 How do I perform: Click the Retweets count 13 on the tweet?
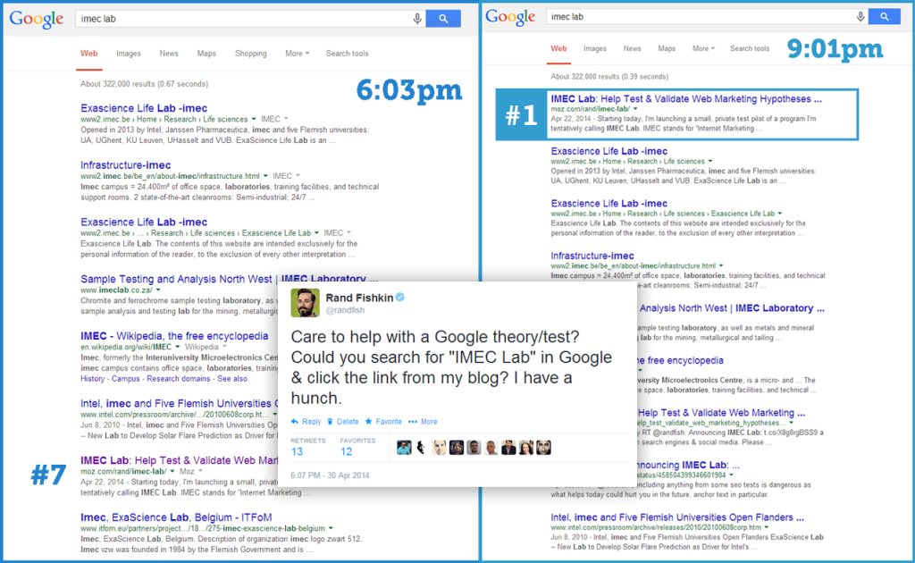tap(297, 451)
